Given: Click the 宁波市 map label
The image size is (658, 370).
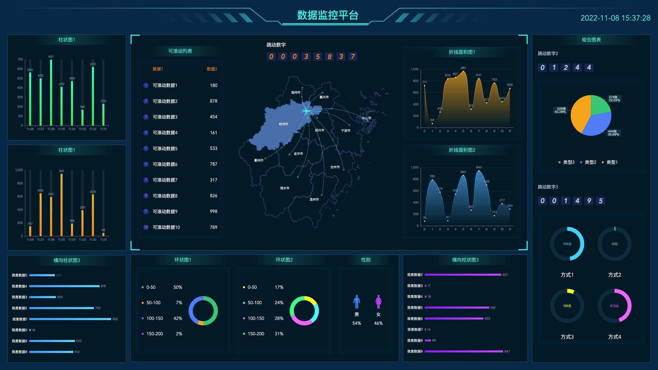Looking at the screenshot, I should click(346, 131).
